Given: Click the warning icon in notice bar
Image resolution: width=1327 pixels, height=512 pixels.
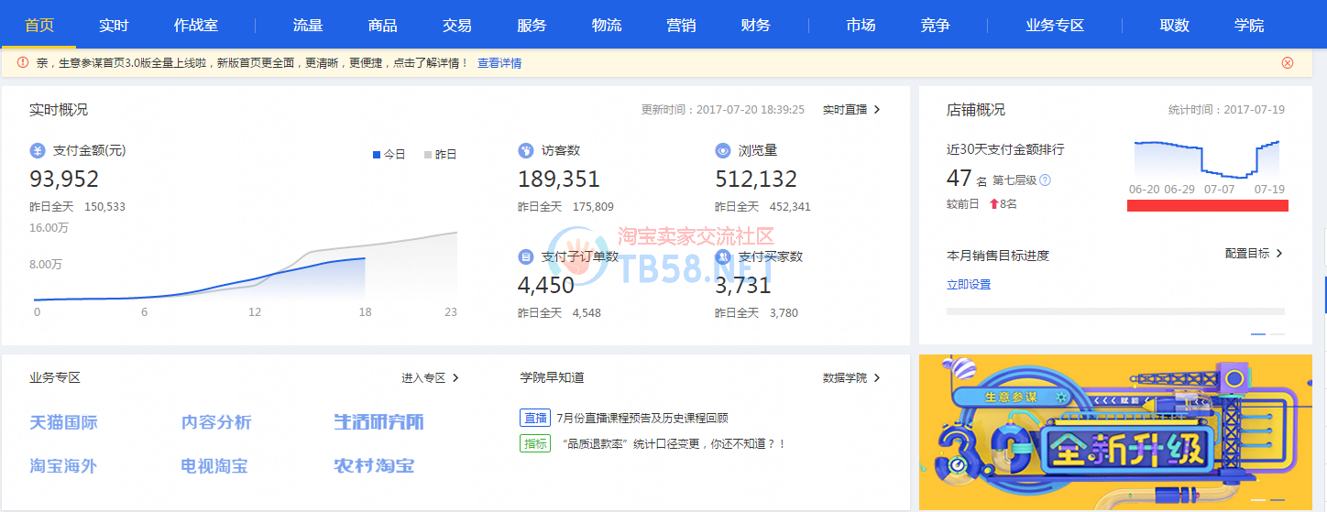Looking at the screenshot, I should (23, 63).
